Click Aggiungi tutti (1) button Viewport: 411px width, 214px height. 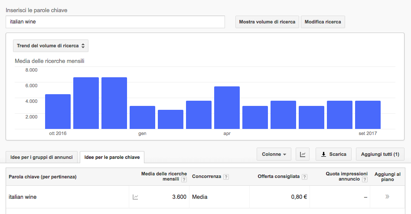(x=380, y=154)
